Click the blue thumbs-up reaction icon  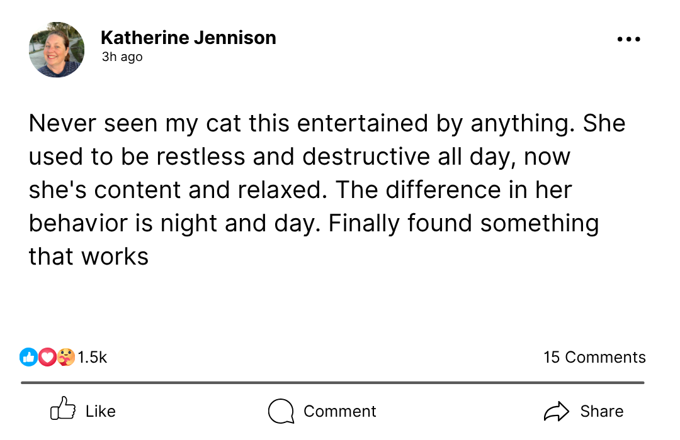29,358
